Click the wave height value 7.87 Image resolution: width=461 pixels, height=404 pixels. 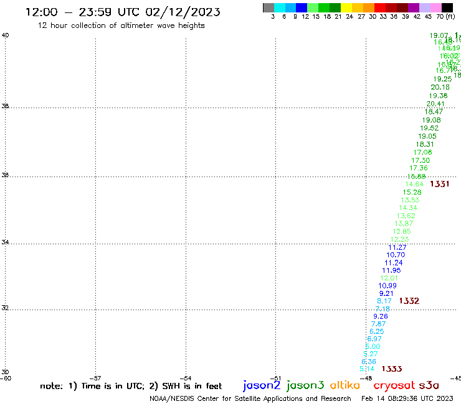tap(378, 324)
